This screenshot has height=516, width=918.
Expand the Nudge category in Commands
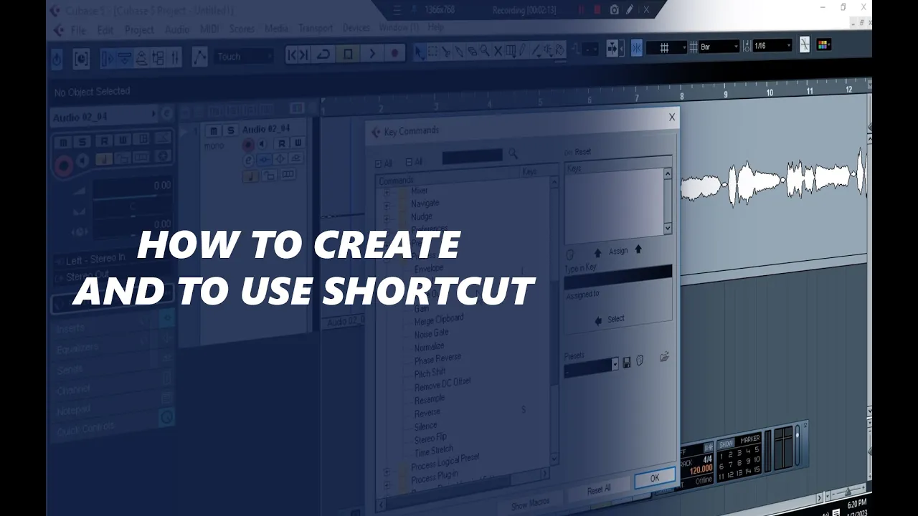pos(387,218)
